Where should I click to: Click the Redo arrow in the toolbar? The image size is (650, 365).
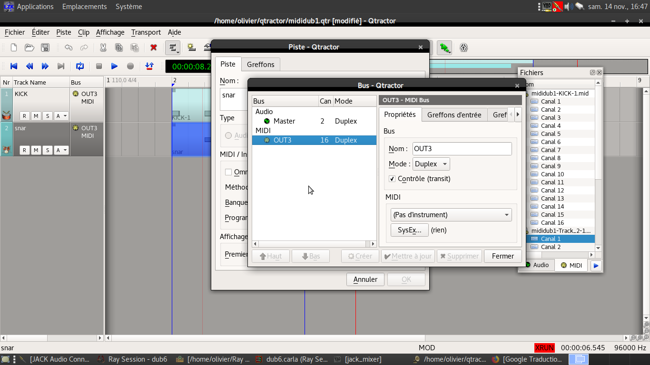[x=84, y=48]
